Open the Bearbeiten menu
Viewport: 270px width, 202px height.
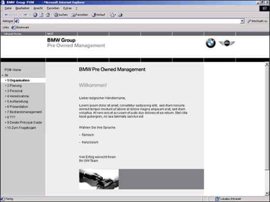[23, 8]
